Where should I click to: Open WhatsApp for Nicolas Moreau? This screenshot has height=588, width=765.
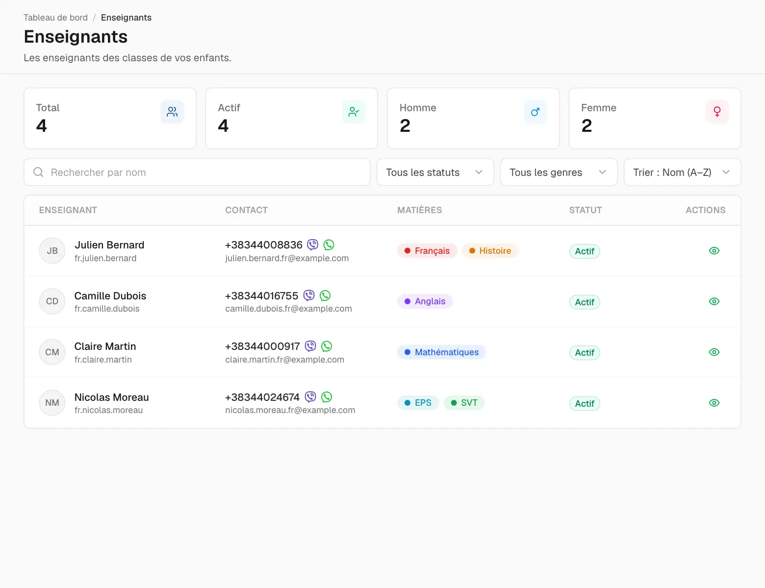point(327,397)
